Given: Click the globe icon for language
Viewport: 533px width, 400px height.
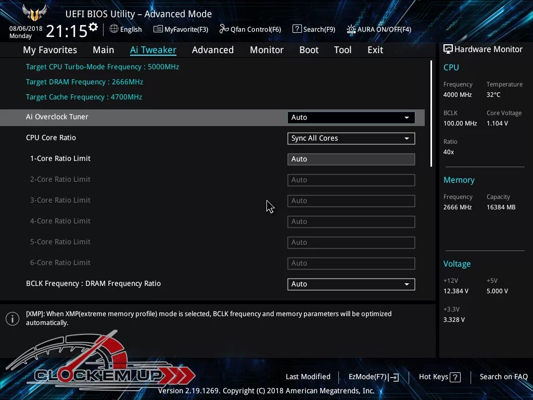Looking at the screenshot, I should [114, 29].
